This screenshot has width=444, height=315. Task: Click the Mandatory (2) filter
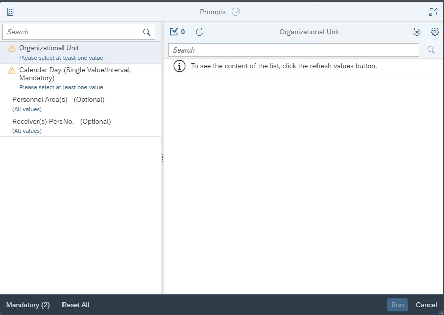(x=28, y=305)
